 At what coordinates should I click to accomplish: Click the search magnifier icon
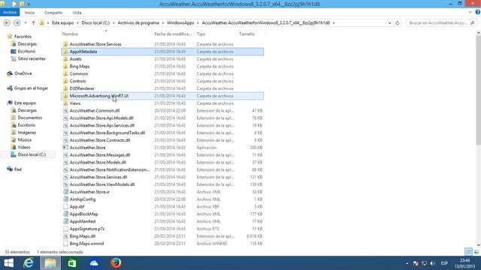pos(473,23)
